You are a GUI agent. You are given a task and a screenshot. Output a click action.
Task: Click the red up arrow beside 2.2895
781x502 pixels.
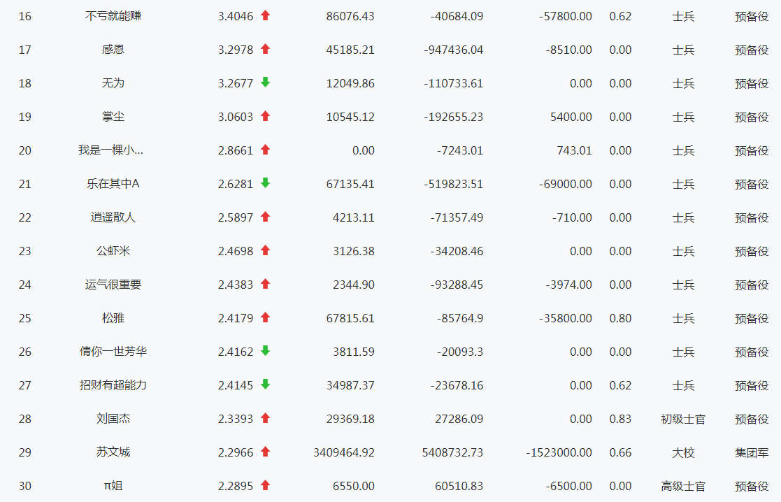(x=265, y=485)
